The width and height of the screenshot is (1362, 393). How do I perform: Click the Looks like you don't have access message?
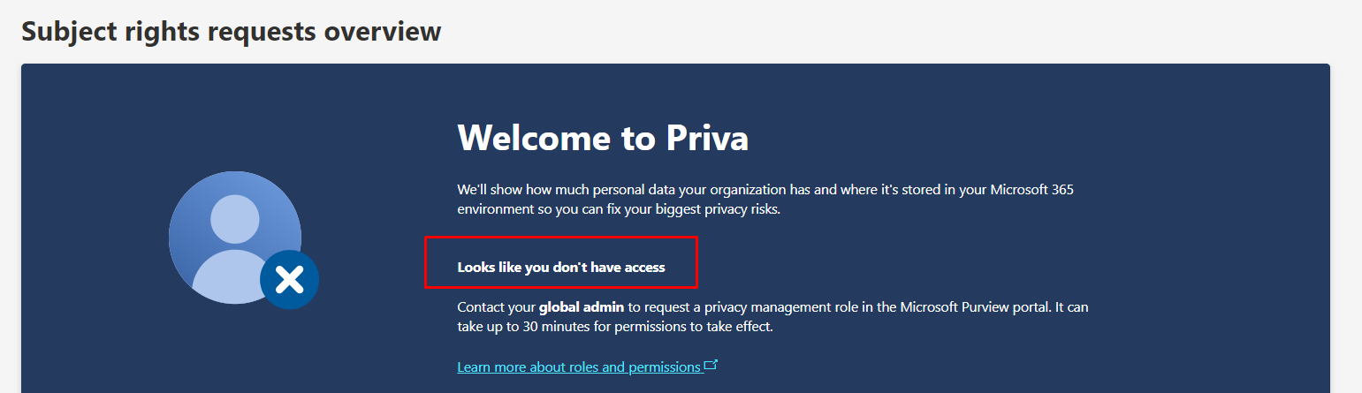click(561, 267)
